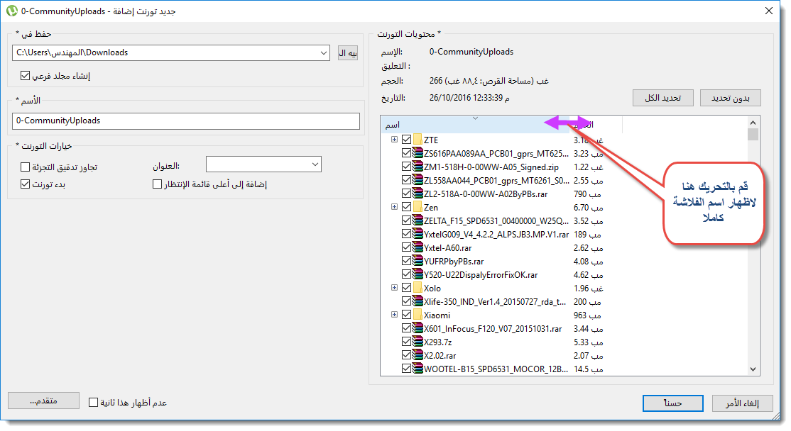Expand the Xiaomi folder tree node

point(395,315)
